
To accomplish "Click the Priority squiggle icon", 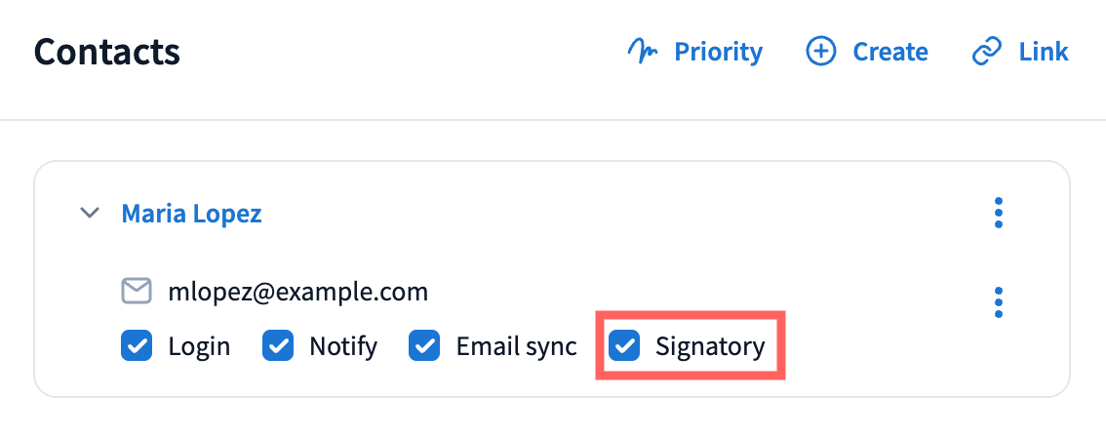I will (644, 52).
